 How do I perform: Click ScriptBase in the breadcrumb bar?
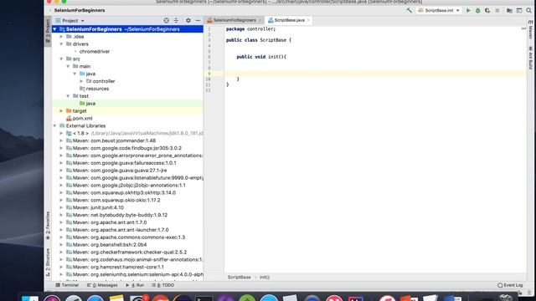click(240, 277)
